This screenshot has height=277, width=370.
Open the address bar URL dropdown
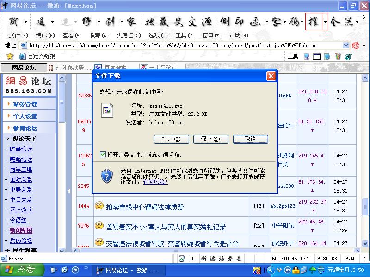(345, 45)
